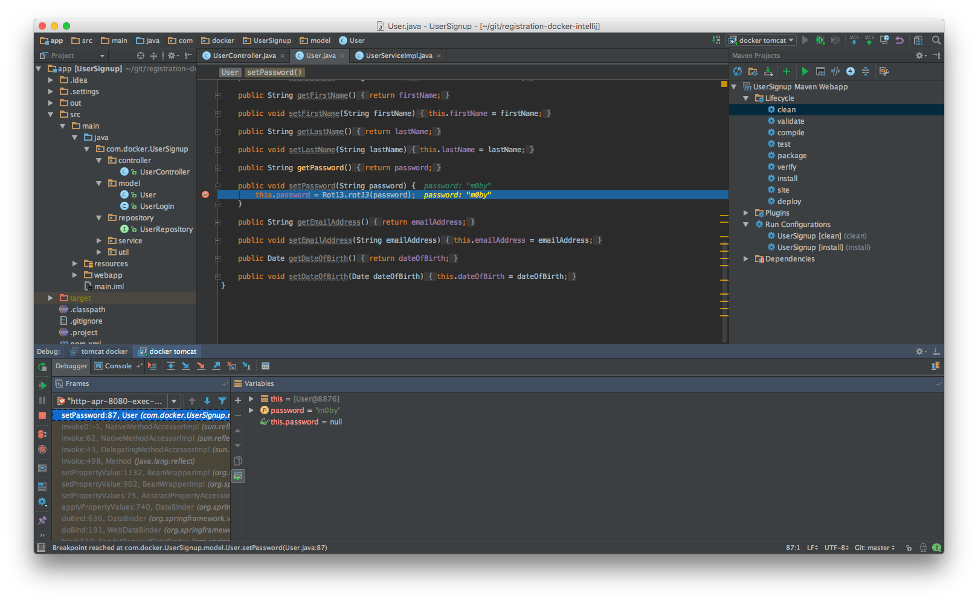Open the Evaluate Expression tool
Screen dimensions: 978x602
266,366
